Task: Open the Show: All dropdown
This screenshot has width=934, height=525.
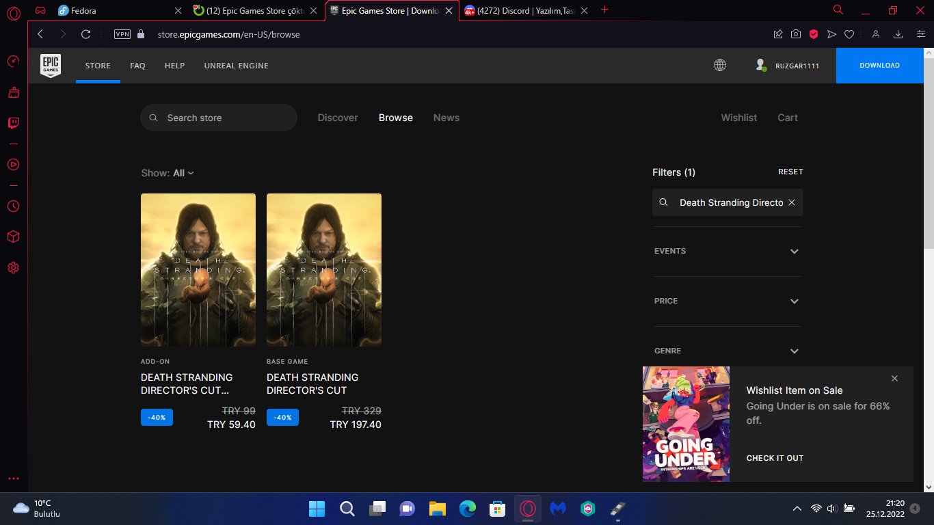Action: click(168, 173)
